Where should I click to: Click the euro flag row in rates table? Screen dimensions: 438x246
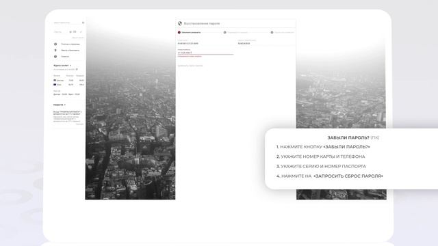[x=68, y=85]
